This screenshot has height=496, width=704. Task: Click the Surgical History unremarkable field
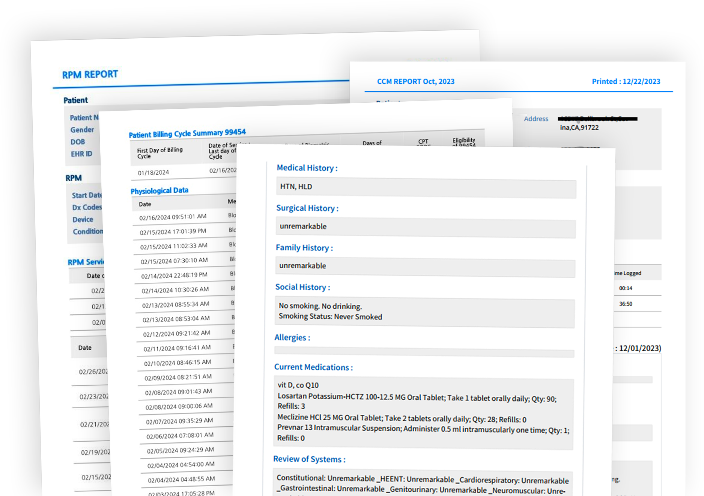426,227
